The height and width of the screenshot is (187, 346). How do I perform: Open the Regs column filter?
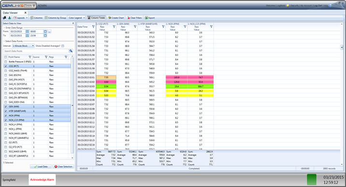pyautogui.click(x=66, y=57)
